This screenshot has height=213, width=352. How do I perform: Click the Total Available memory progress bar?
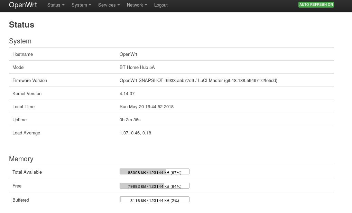155,172
